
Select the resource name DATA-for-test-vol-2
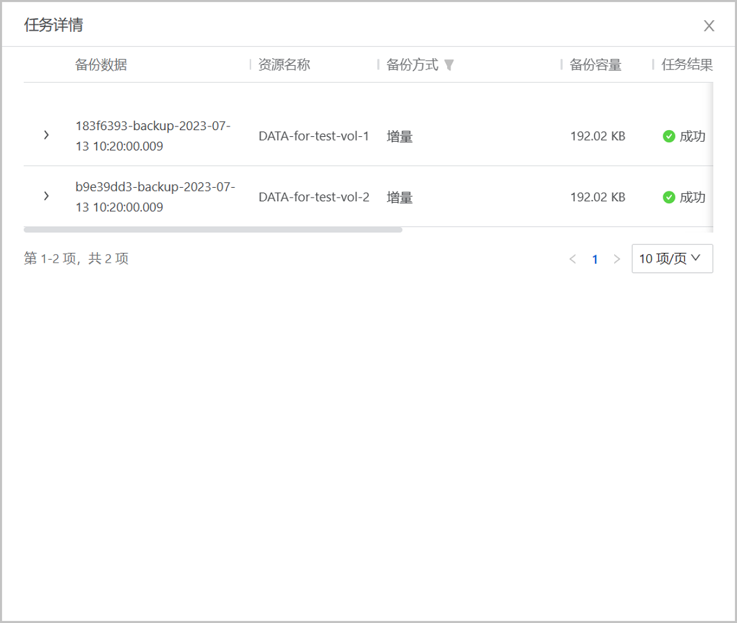314,198
